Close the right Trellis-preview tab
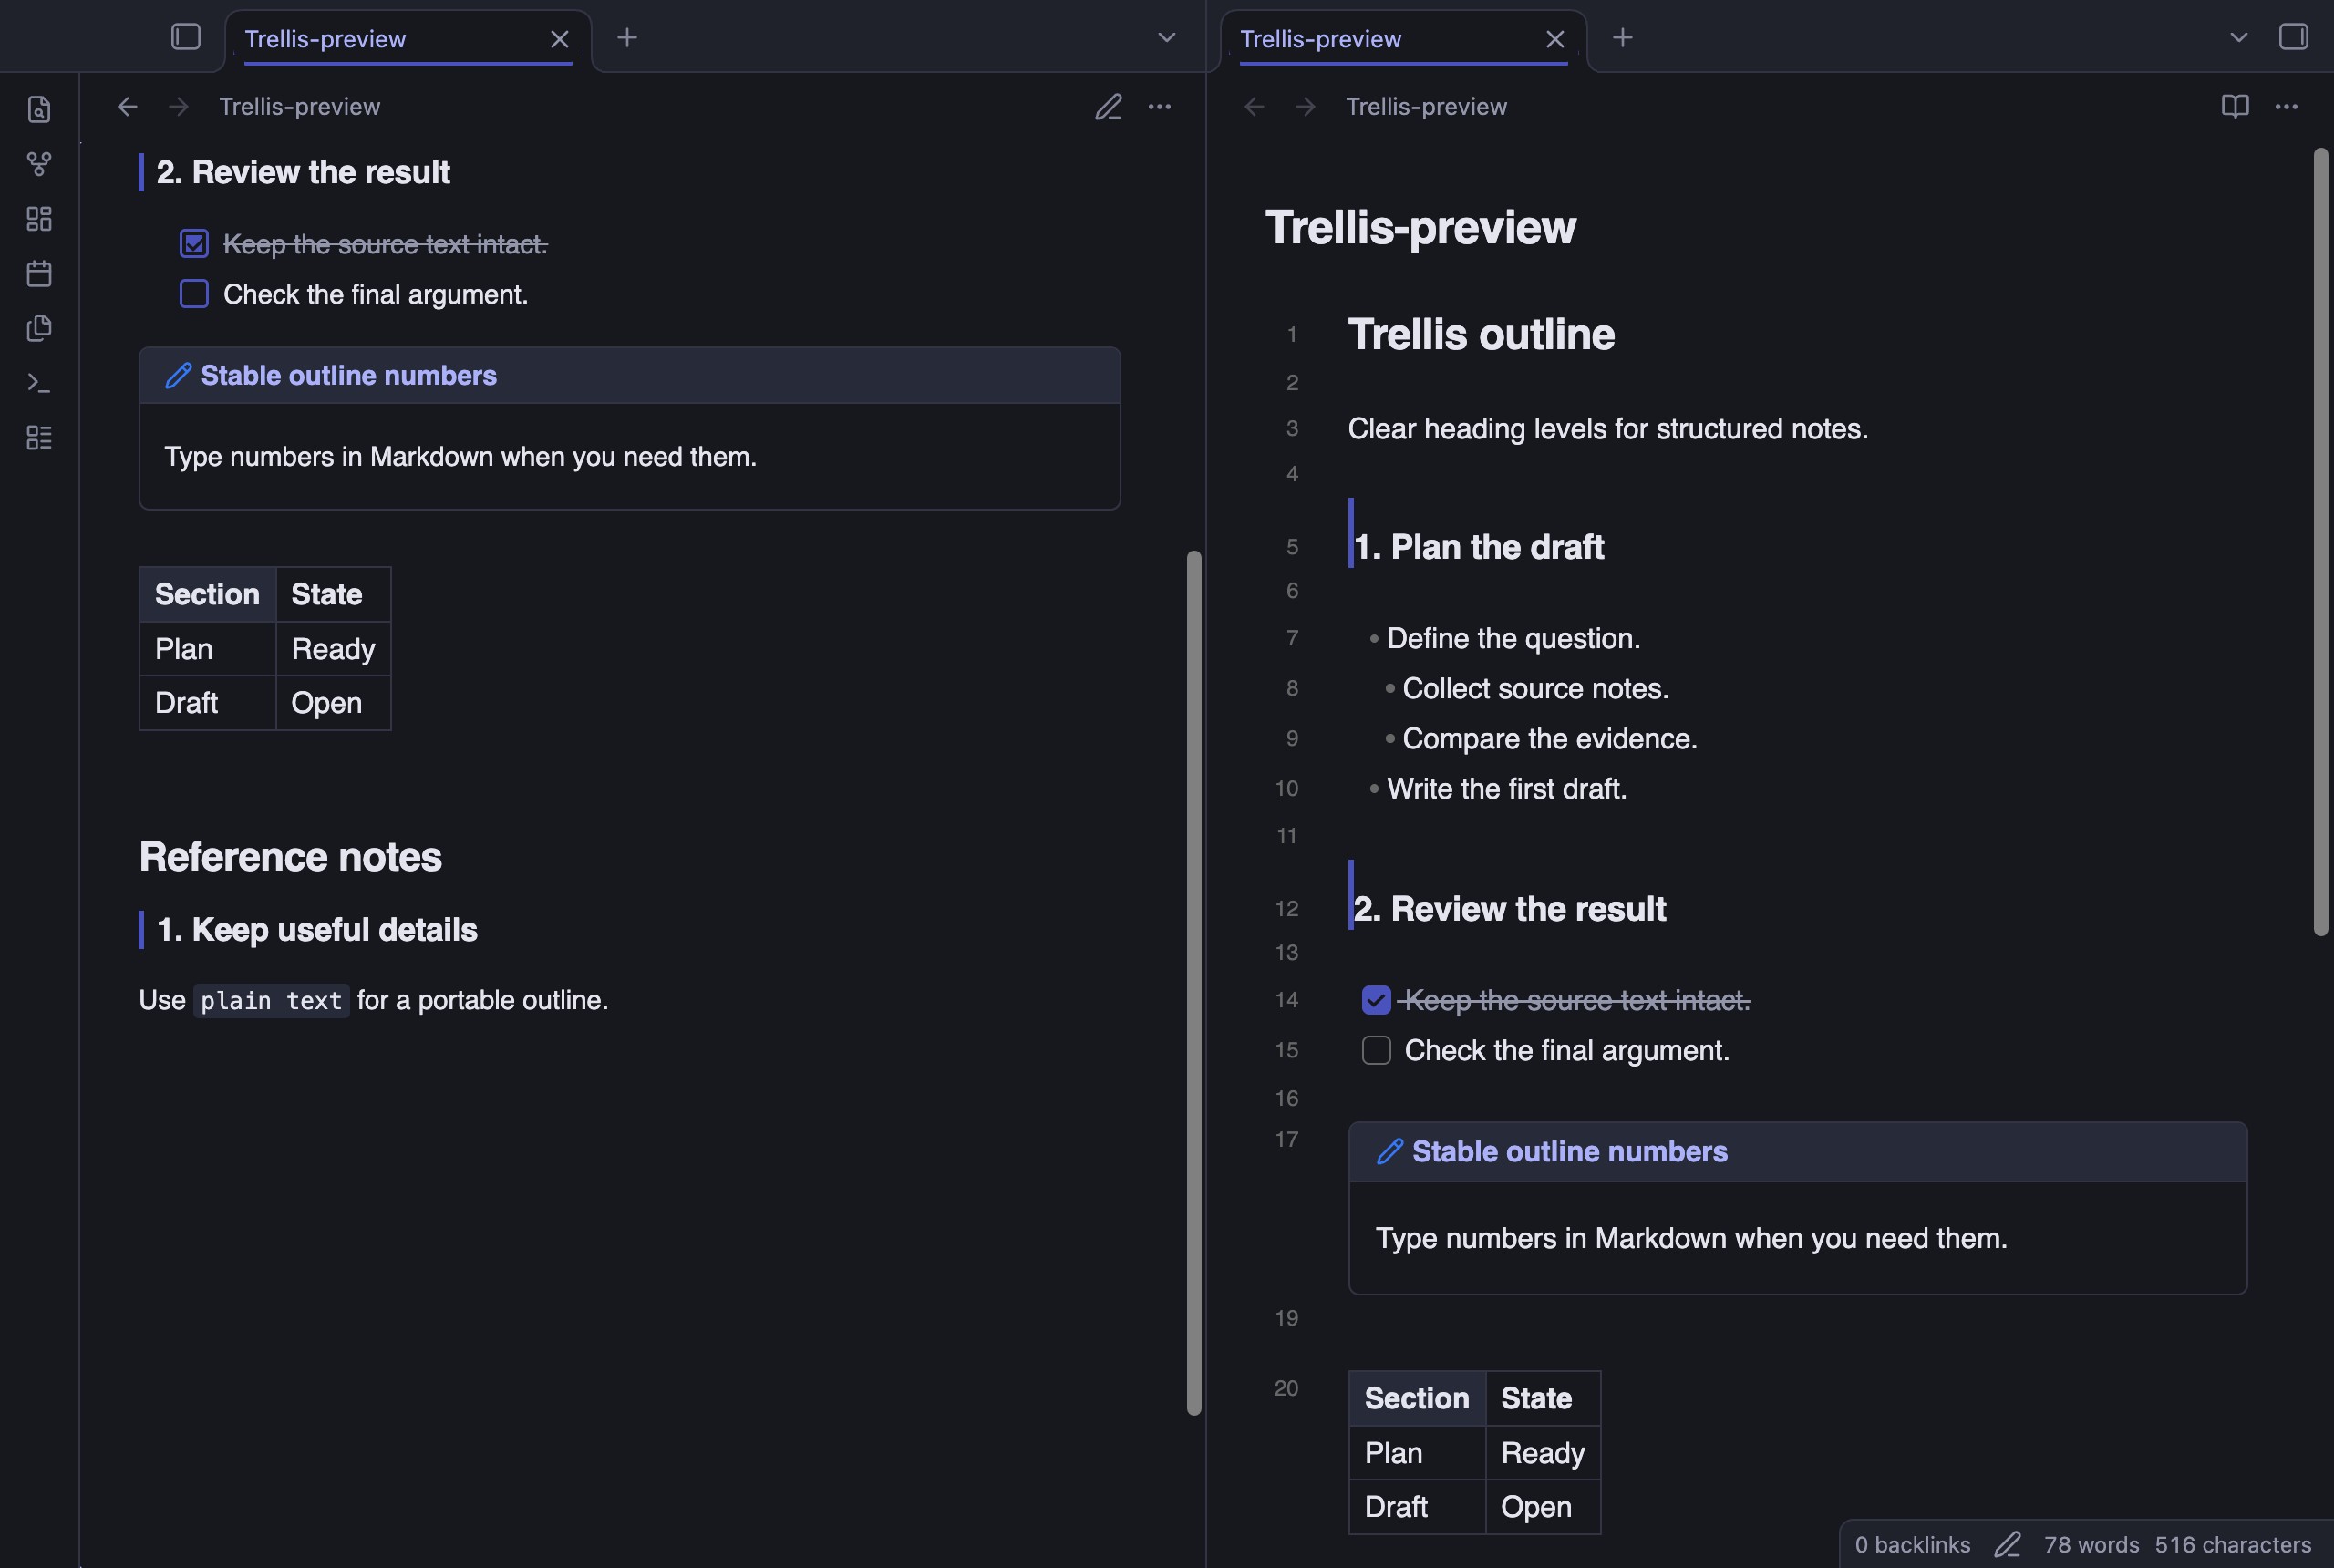 pos(1555,39)
